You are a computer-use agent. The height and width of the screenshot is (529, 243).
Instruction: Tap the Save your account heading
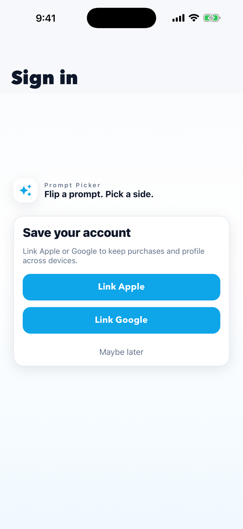click(77, 233)
